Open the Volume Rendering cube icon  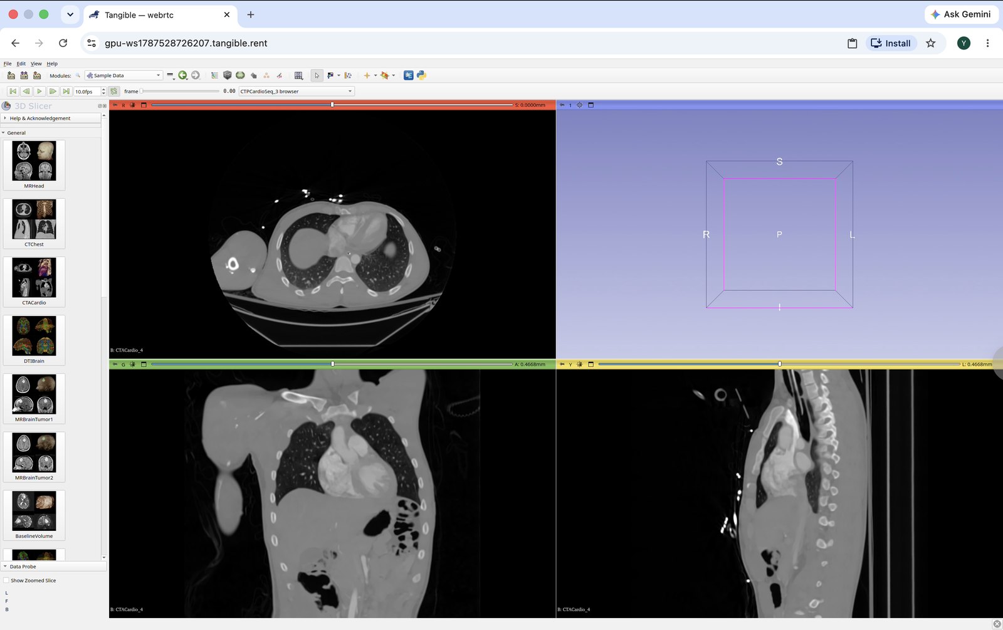[227, 75]
